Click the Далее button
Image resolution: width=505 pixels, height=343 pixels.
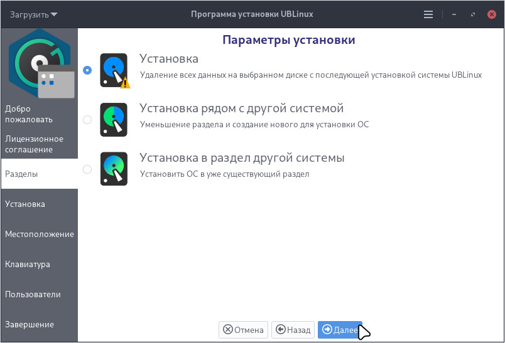340,330
